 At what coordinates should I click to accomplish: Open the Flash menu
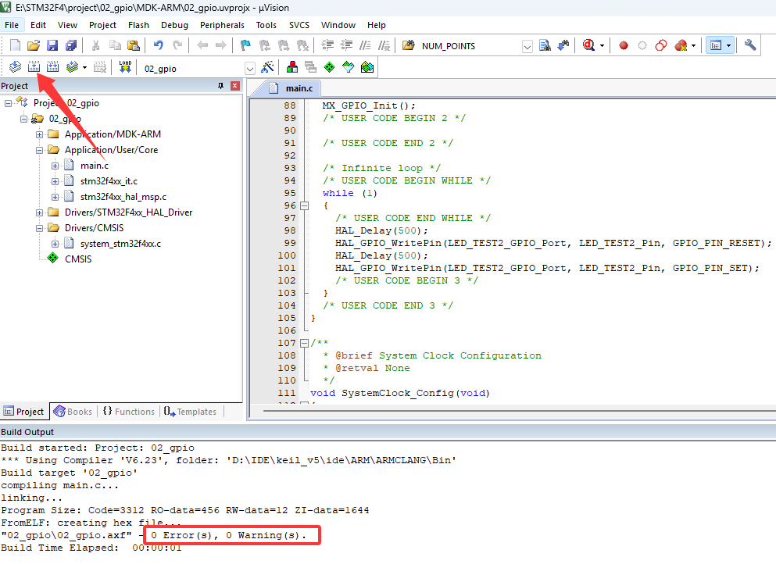[x=138, y=25]
